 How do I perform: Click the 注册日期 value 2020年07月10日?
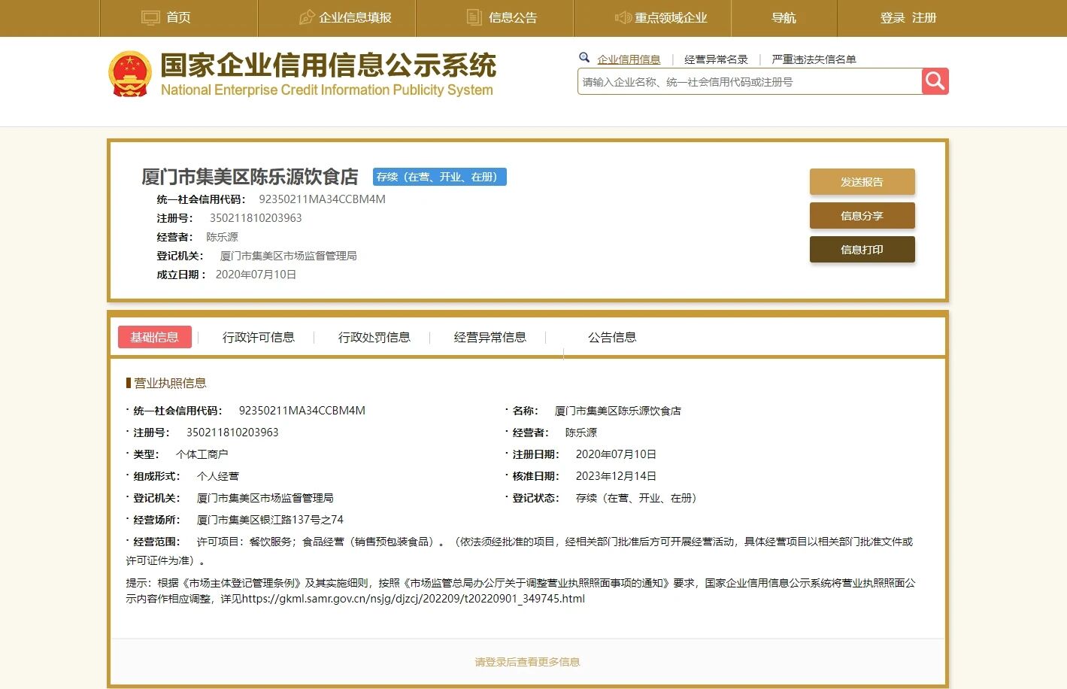(616, 454)
